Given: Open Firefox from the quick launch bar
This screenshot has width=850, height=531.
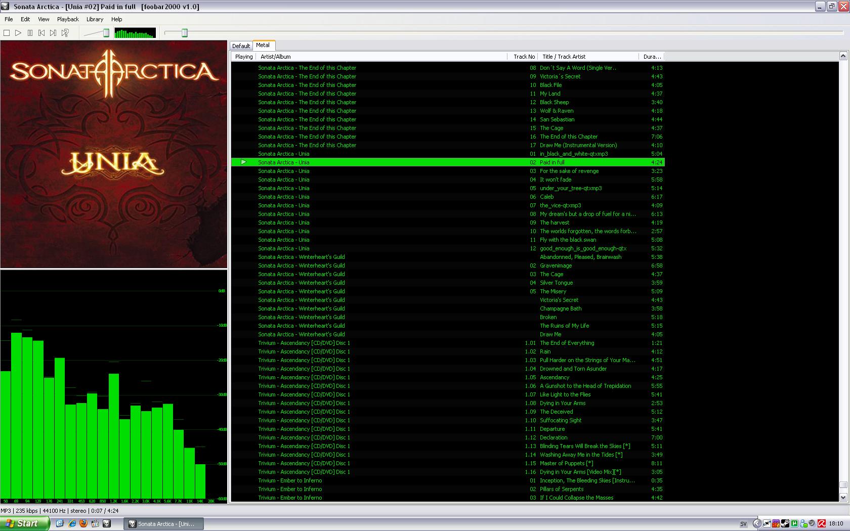Looking at the screenshot, I should 83,523.
